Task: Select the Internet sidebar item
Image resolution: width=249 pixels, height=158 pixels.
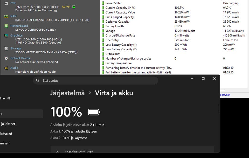Action: pos(6,134)
